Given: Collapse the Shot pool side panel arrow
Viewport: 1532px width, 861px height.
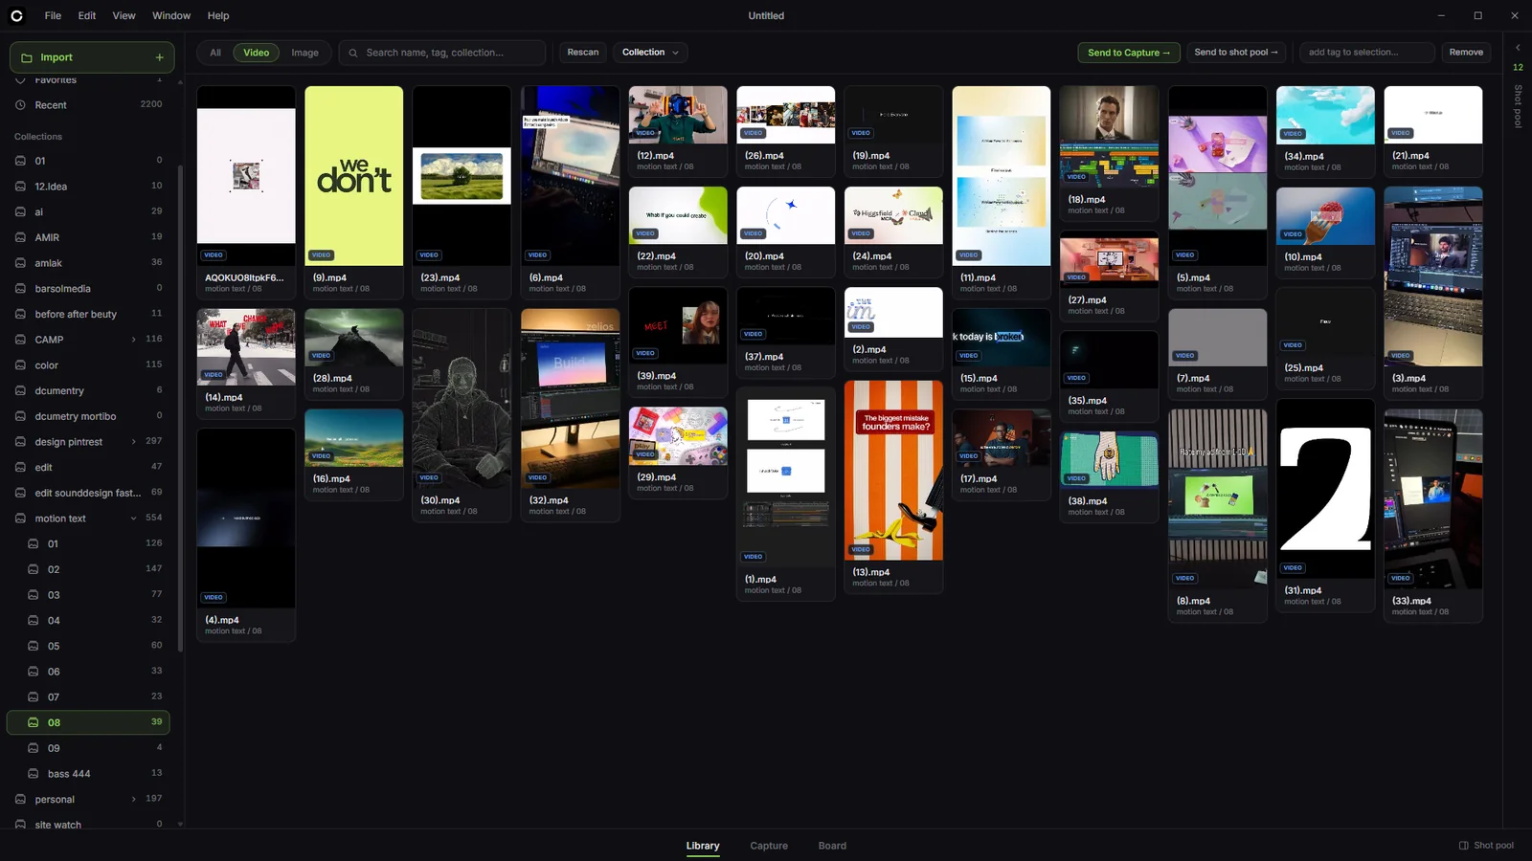Looking at the screenshot, I should pyautogui.click(x=1517, y=48).
